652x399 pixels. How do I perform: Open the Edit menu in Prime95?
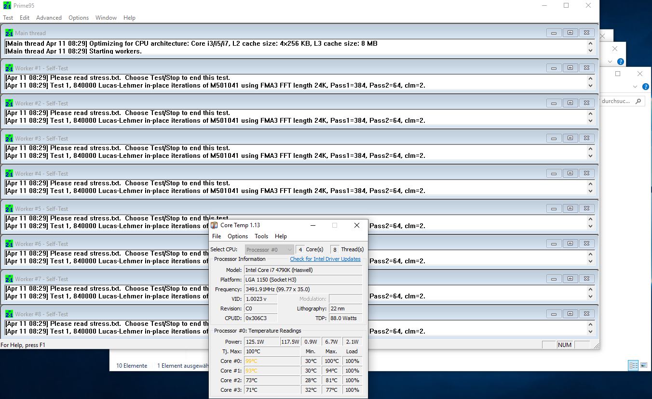[25, 18]
